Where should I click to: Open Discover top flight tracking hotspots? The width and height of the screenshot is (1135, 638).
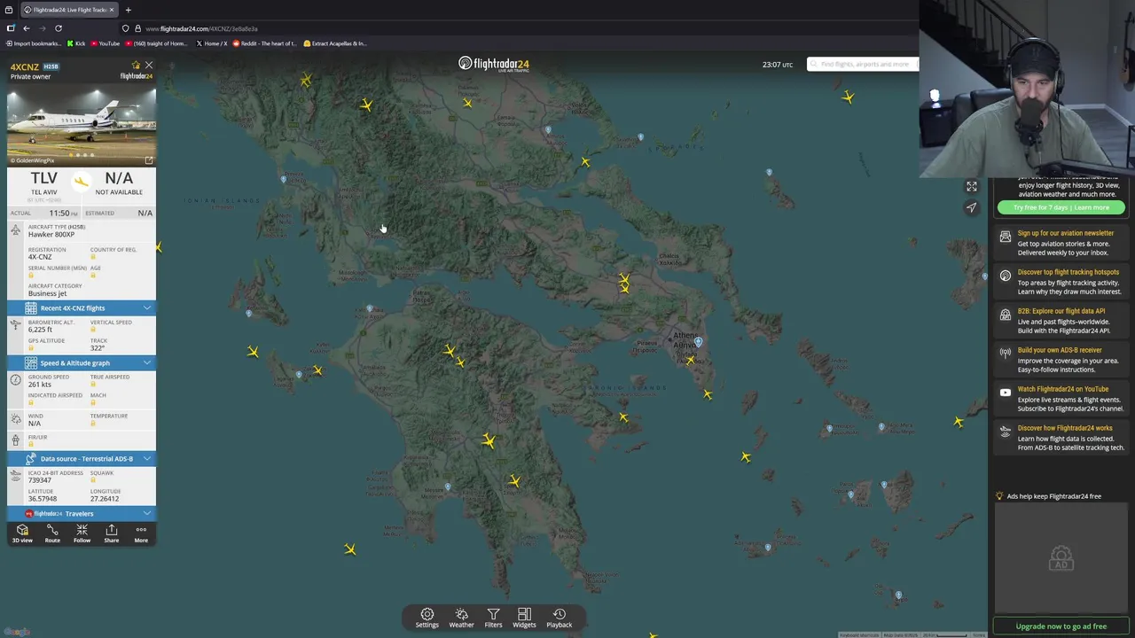[x=1061, y=282]
